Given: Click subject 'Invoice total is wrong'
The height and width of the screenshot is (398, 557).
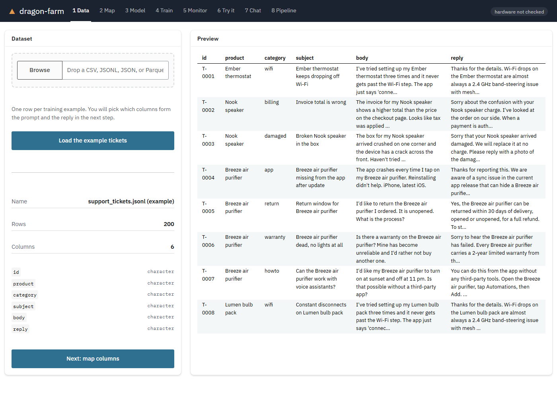Looking at the screenshot, I should (321, 102).
